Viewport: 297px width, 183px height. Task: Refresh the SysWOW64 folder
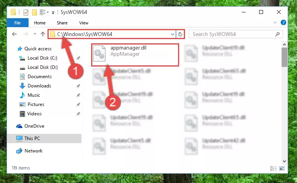180,34
